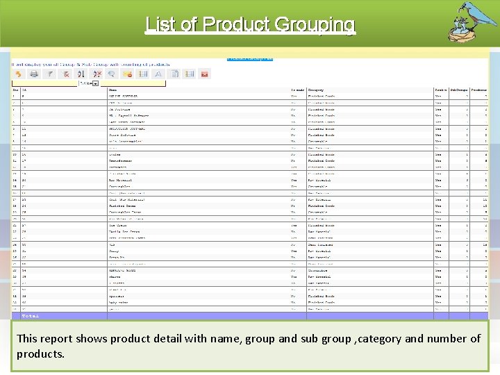Click the magnifier search icon
The height and width of the screenshot is (375, 500).
112,74
